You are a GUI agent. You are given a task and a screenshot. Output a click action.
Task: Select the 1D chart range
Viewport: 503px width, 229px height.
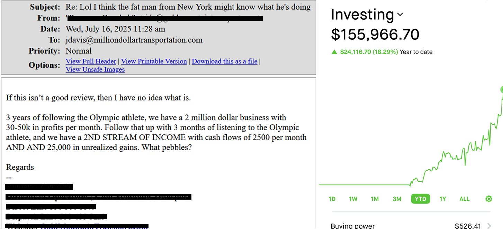point(332,199)
